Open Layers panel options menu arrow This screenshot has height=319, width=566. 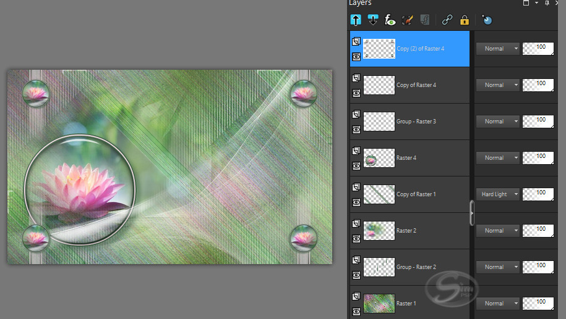pyautogui.click(x=537, y=3)
